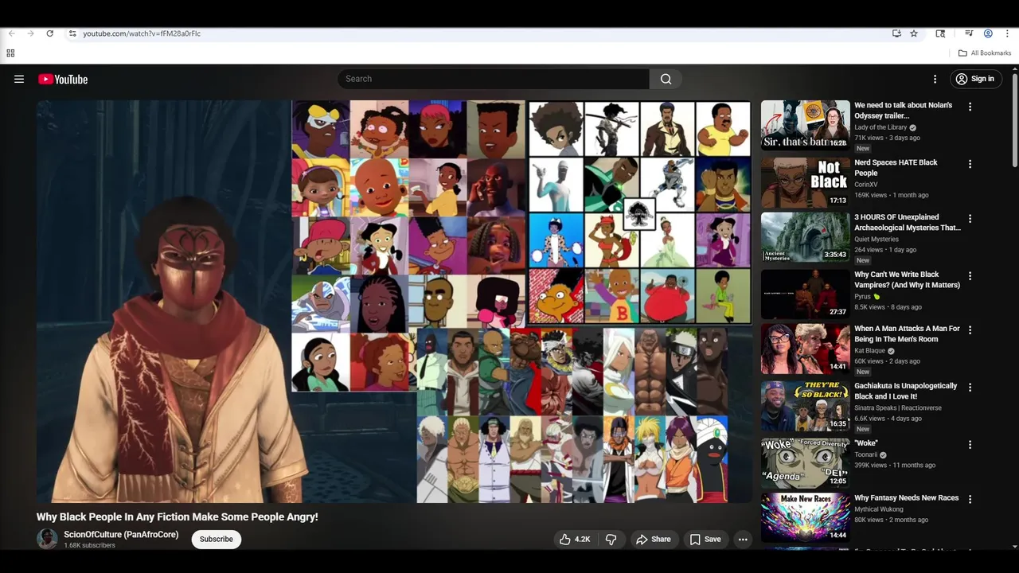The height and width of the screenshot is (573, 1019).
Task: Reload the page in browser
Action: click(49, 33)
